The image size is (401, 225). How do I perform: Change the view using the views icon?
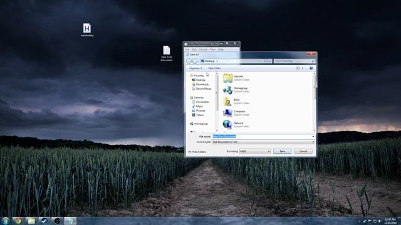[298, 68]
